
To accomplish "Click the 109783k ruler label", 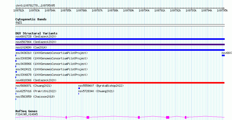I will click(34, 10).
